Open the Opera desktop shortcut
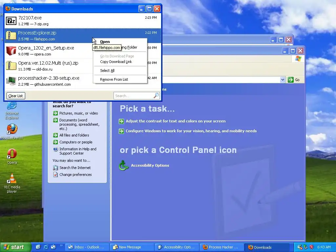Image resolution: width=336 pixels, height=252 pixels. (x=12, y=157)
